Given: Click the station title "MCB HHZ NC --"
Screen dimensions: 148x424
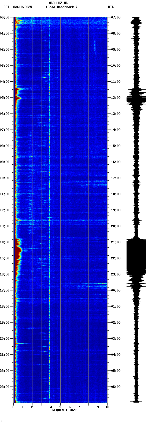Looking at the screenshot, I should coord(61,3).
